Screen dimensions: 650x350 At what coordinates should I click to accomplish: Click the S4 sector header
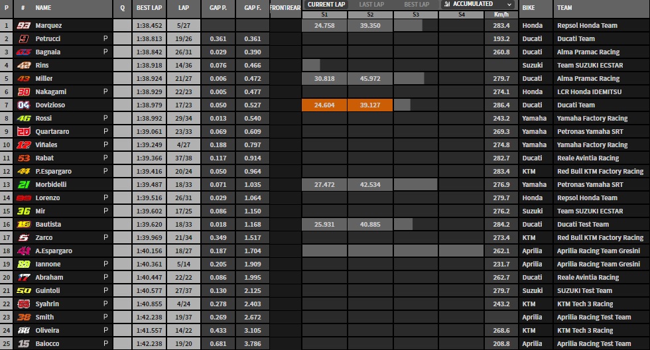coord(462,15)
